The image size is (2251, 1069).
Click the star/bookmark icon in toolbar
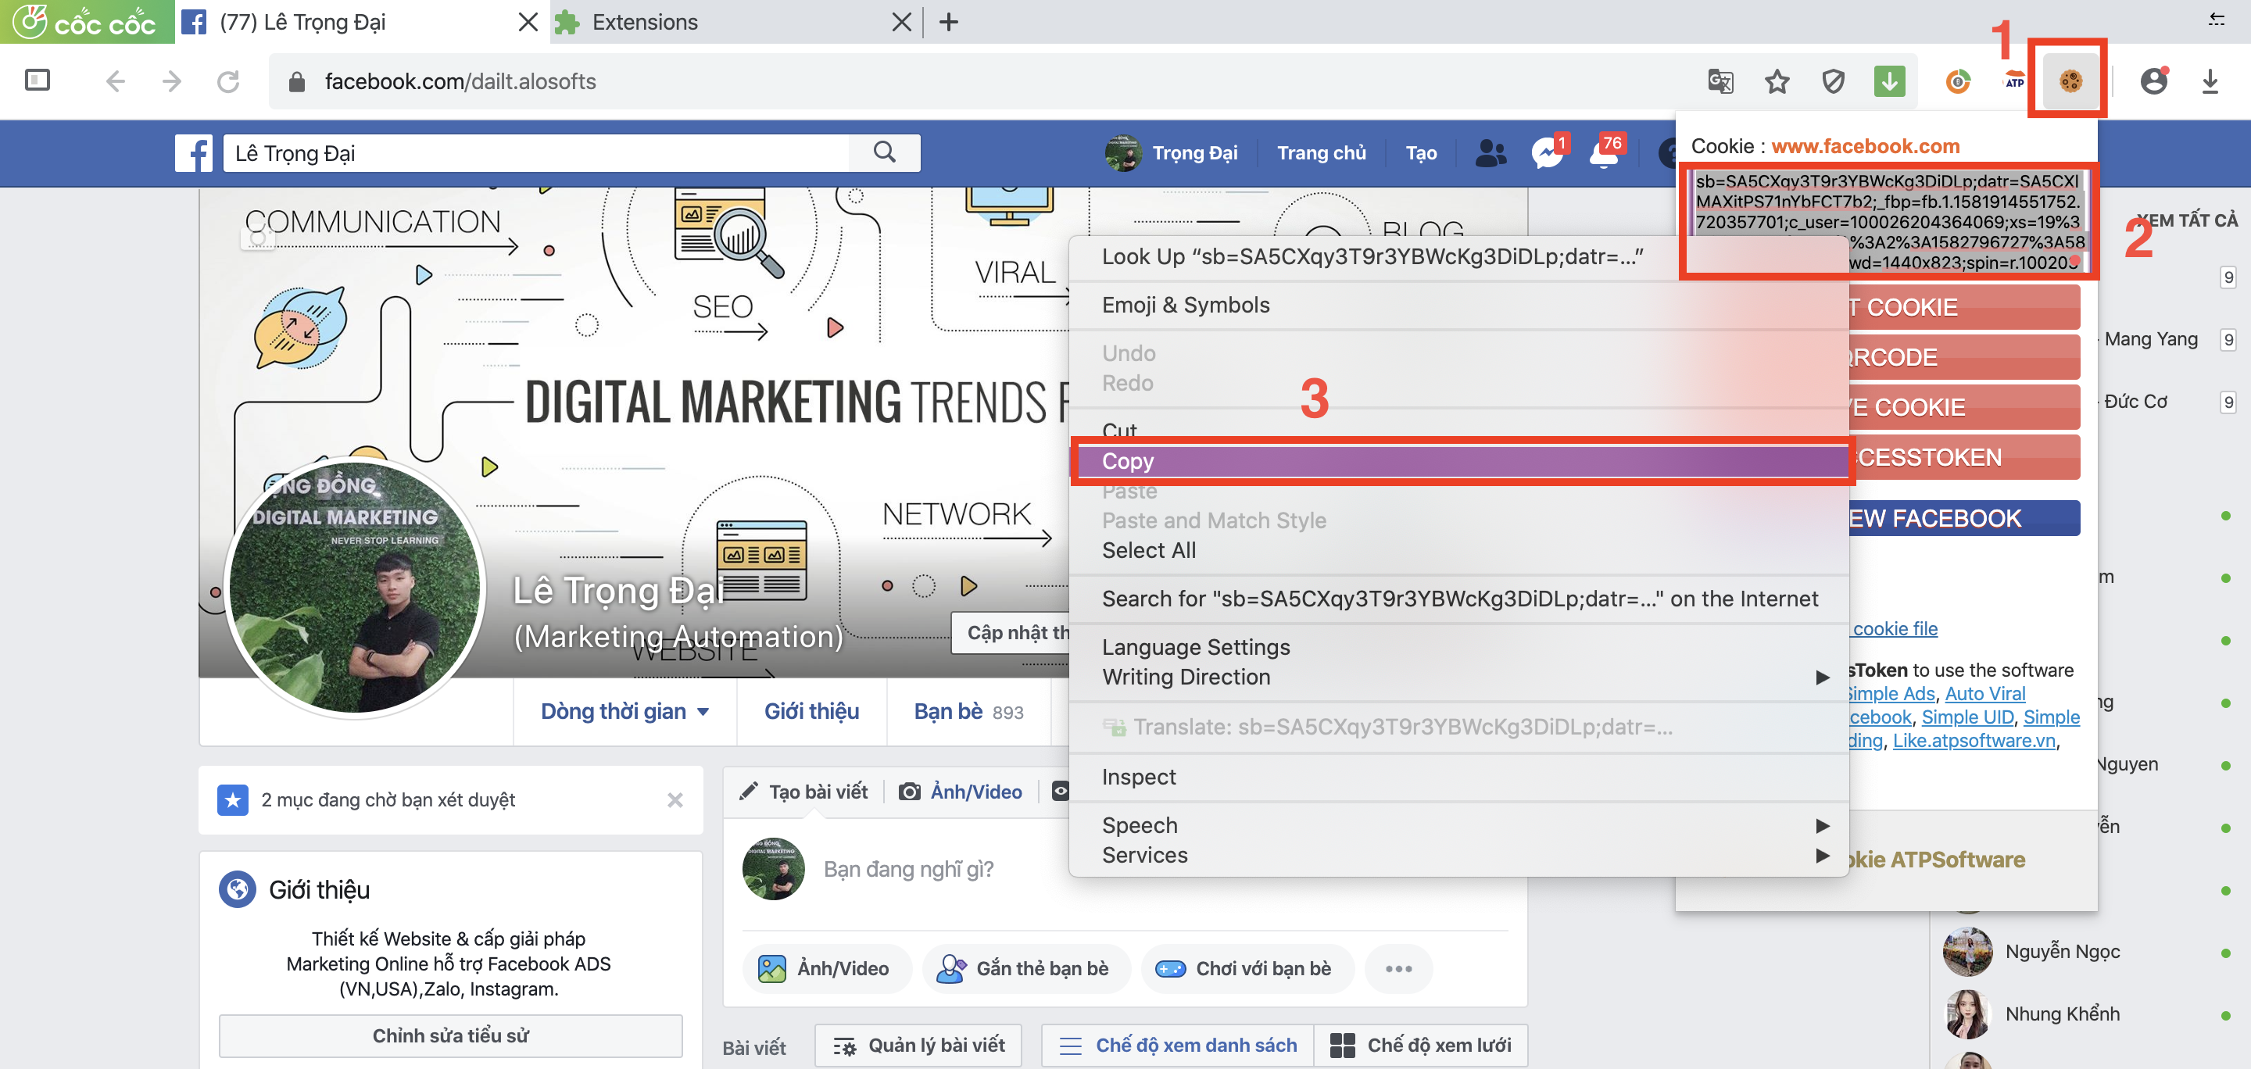(1777, 82)
